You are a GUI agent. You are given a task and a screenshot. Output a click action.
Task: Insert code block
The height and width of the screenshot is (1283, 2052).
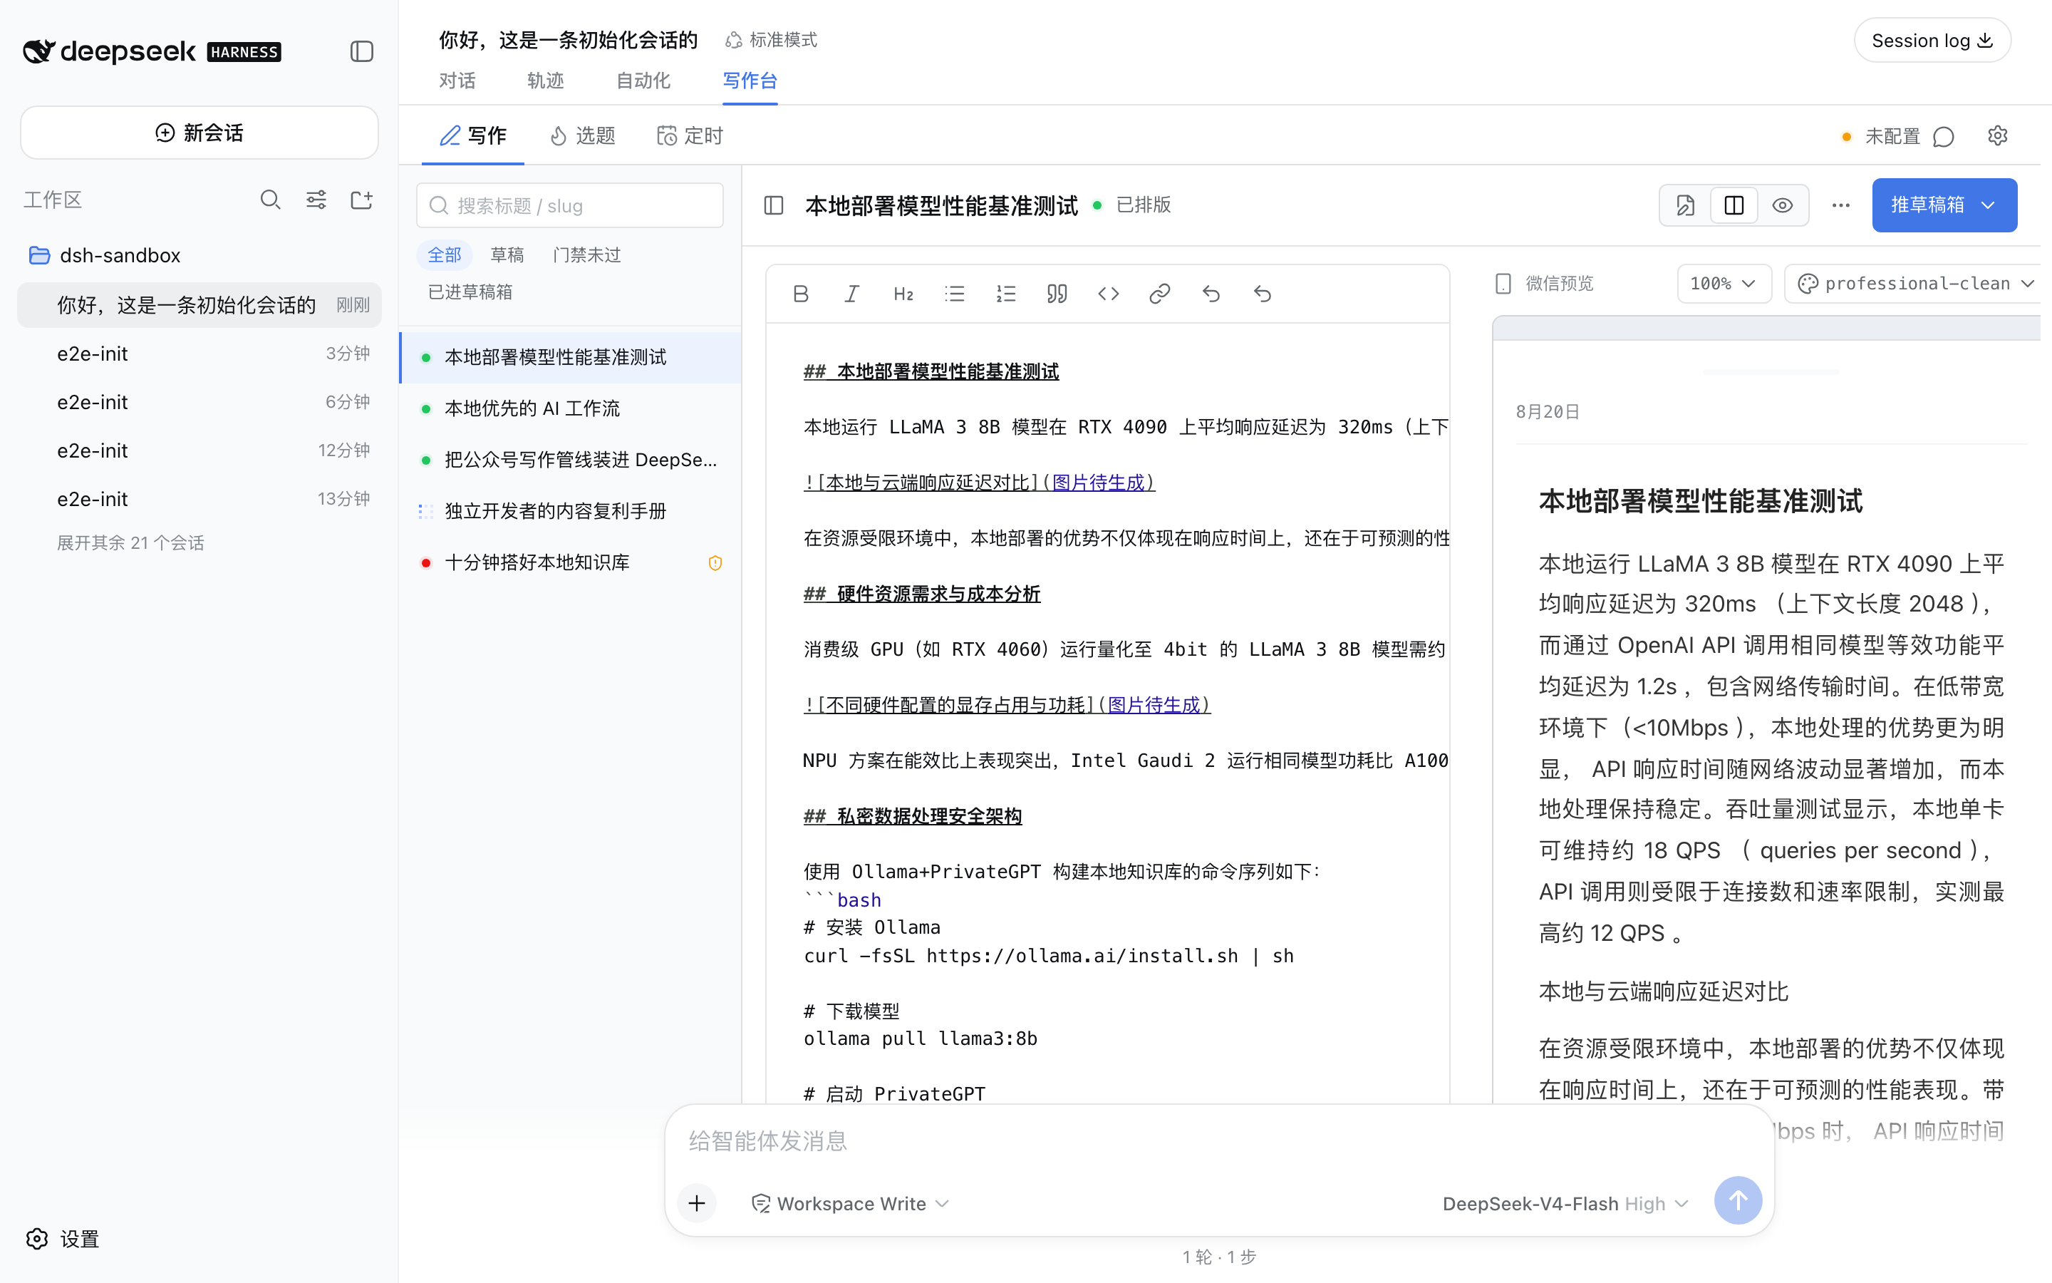pos(1108,294)
